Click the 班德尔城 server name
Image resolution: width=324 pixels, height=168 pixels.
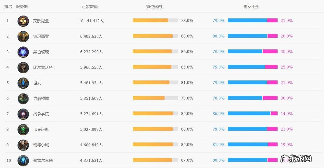coord(41,145)
